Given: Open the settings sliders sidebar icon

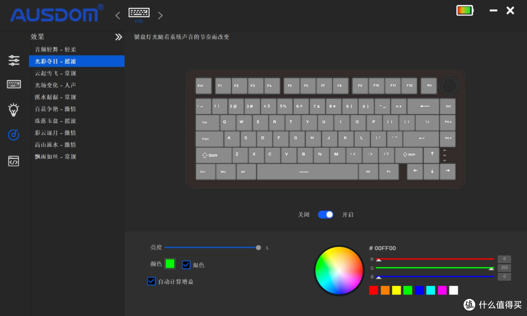Looking at the screenshot, I should click(14, 60).
